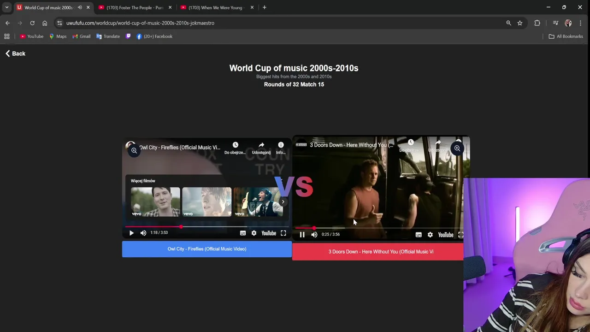Open settings gear on 3 Doors Down video

pyautogui.click(x=430, y=235)
